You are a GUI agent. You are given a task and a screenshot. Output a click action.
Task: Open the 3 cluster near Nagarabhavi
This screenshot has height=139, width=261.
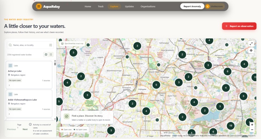click(87, 95)
